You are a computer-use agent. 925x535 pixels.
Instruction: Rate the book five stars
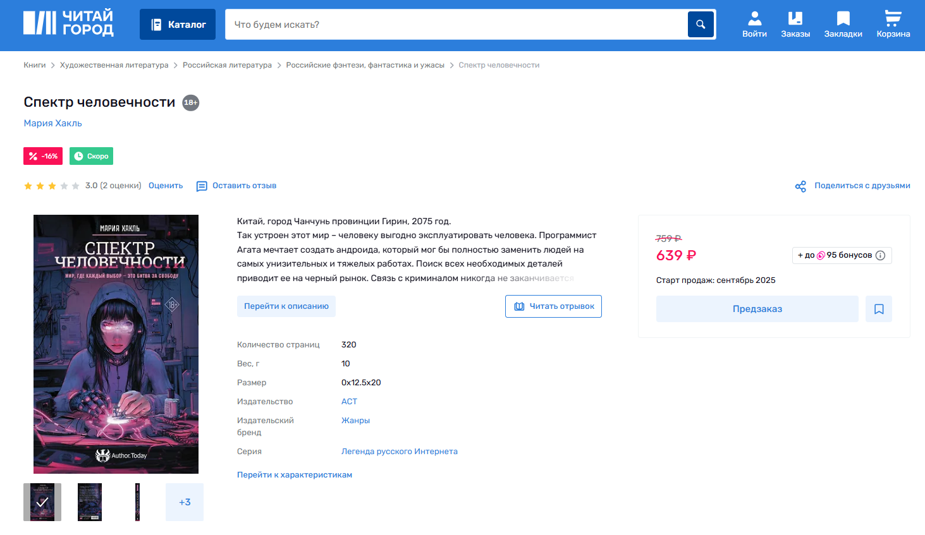pos(76,186)
